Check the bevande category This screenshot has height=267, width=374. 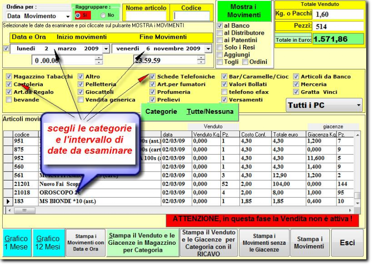click(9, 99)
